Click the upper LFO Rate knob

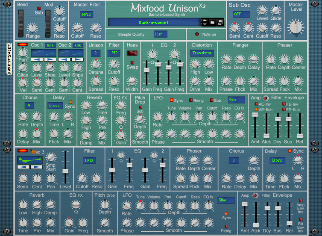click(158, 117)
